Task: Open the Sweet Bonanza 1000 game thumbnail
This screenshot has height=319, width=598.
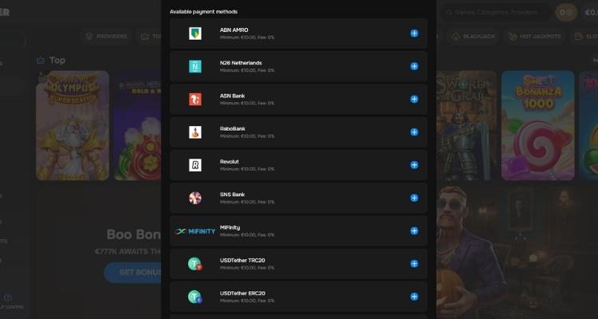Action: coord(537,124)
